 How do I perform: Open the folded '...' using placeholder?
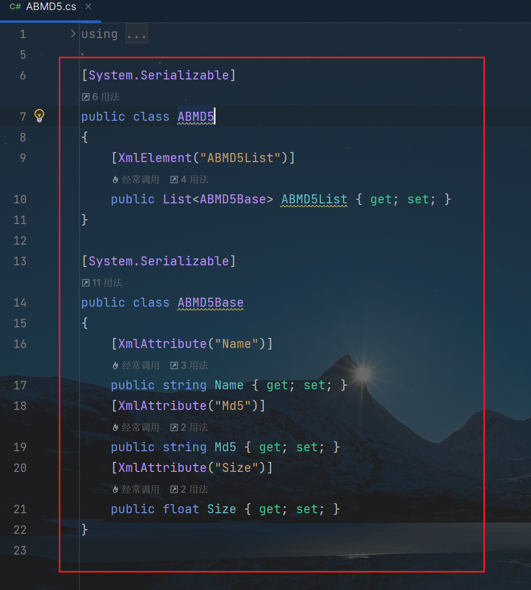(136, 34)
